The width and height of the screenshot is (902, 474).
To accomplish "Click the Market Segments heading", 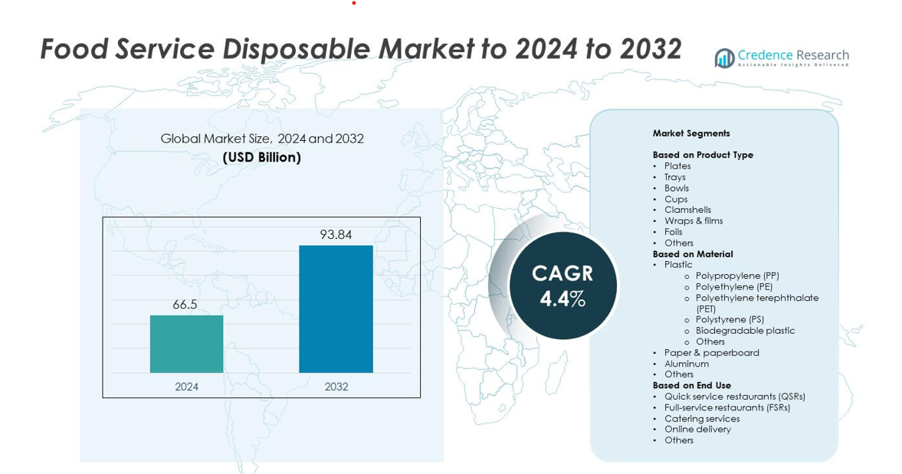I will 691,133.
